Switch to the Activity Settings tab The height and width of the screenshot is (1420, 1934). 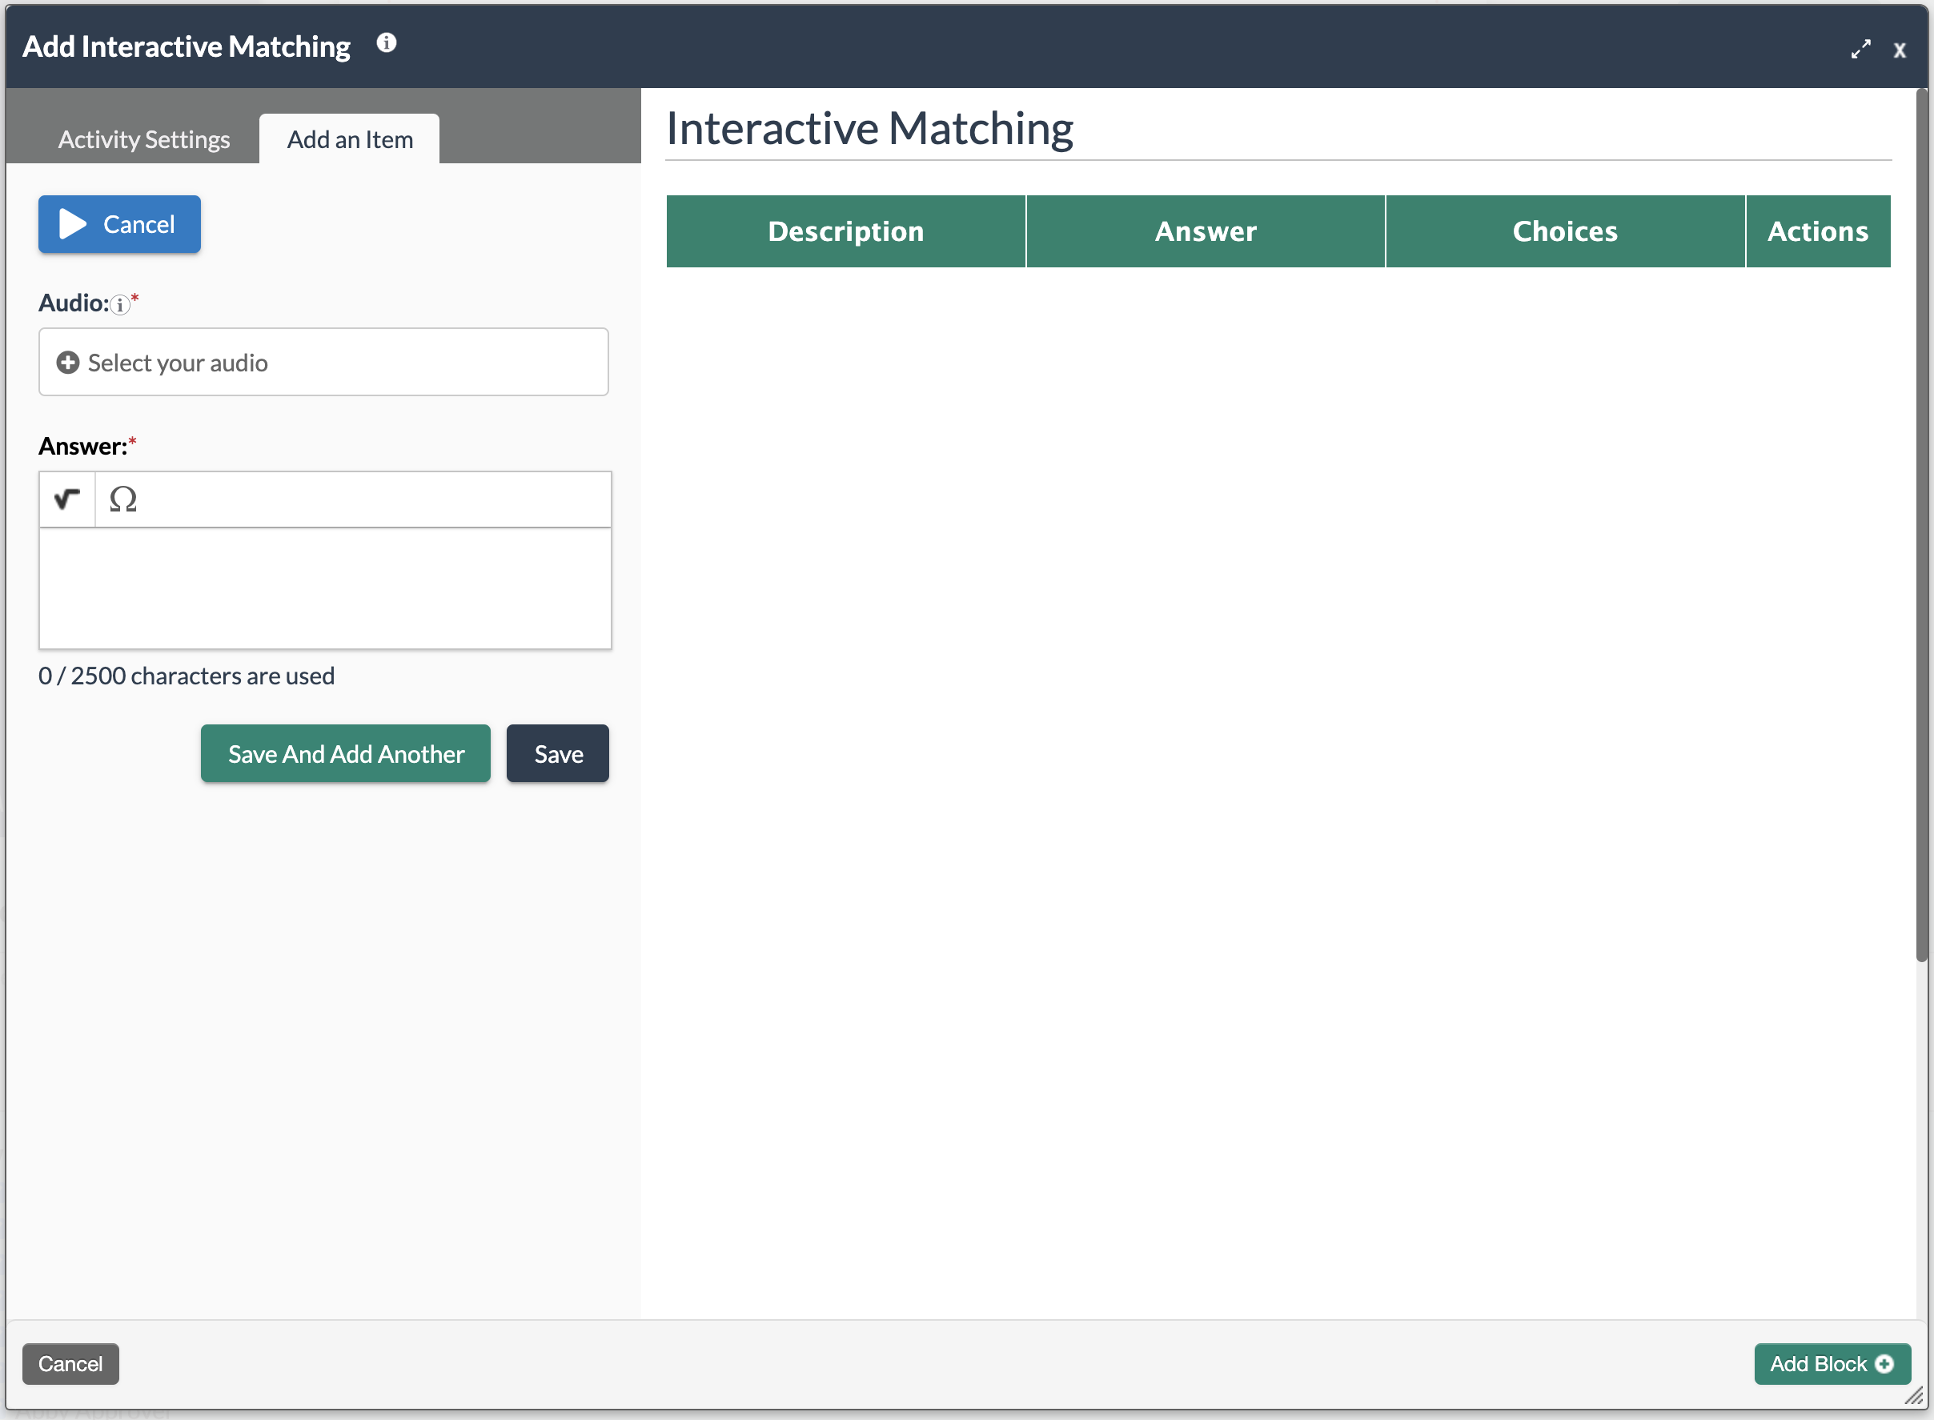[x=143, y=139]
